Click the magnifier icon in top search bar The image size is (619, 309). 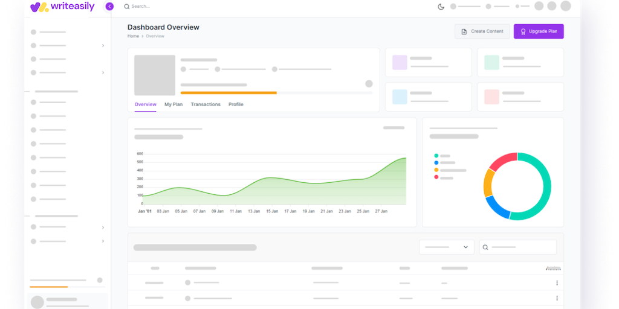pyautogui.click(x=126, y=7)
